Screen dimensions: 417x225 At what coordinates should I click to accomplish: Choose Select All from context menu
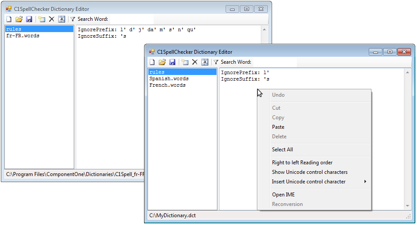(x=282, y=150)
